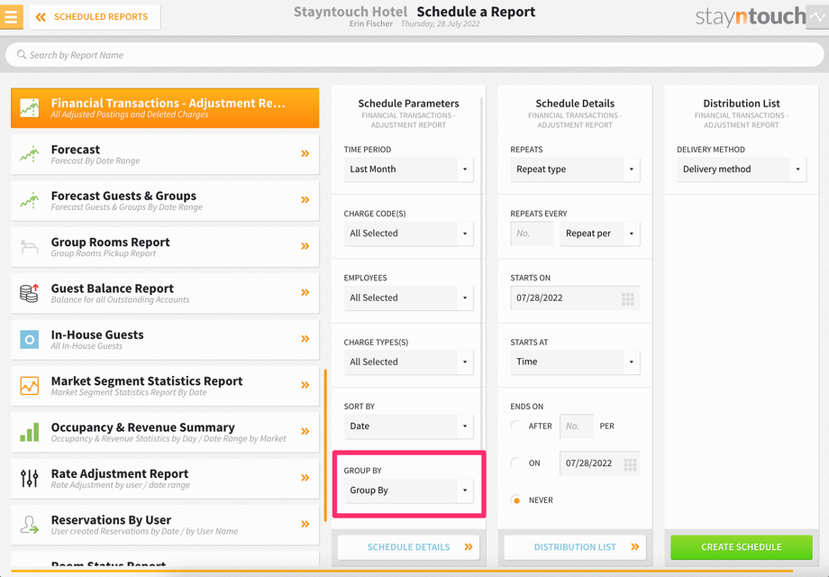Click the Ends On date field
The width and height of the screenshot is (829, 577).
point(600,463)
